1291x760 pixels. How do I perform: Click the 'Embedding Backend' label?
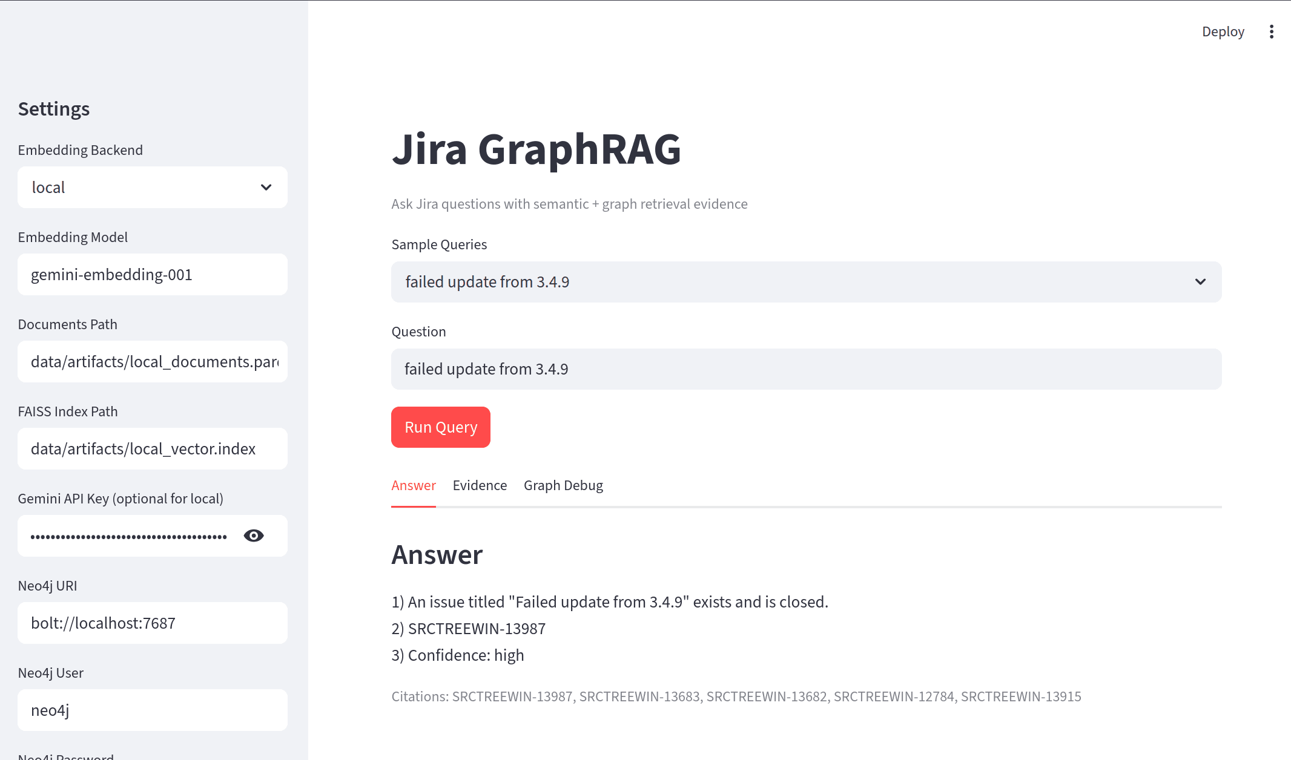[x=81, y=150]
